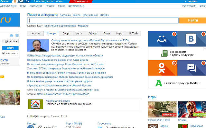Open the Гороскопы link
Screen dimensions: 206x128
pos(104,123)
